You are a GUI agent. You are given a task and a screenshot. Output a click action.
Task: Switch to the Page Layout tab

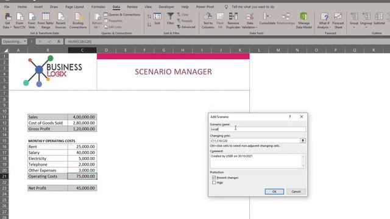(74, 7)
